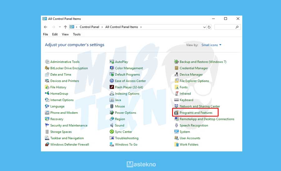The height and width of the screenshot is (171, 281).
Task: Click the AutoPlay icon
Action: pos(112,62)
